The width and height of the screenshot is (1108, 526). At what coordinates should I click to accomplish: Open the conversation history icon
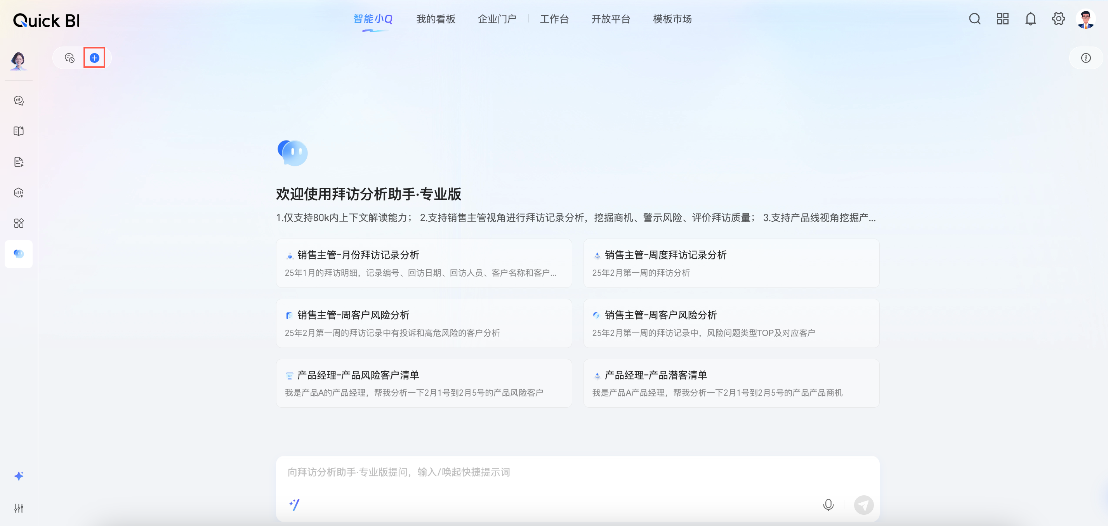point(69,58)
